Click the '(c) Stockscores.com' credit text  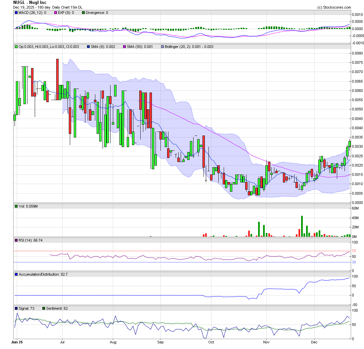pos(334,7)
